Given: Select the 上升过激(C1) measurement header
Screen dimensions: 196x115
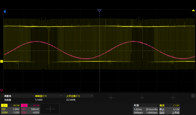Looking at the screenshot, I should [73, 96].
